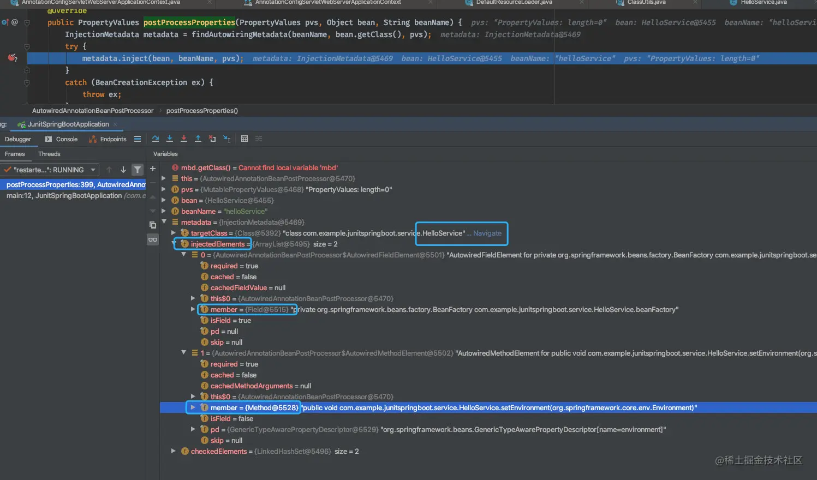Screen dimensions: 817x480
Task: Click add new watch plus icon
Action: point(153,169)
